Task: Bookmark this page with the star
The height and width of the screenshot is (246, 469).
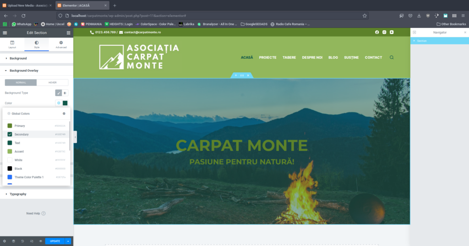Action: click(x=365, y=16)
